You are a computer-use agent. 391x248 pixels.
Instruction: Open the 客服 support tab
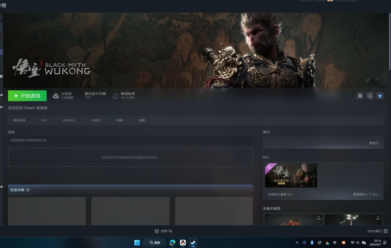click(x=142, y=120)
